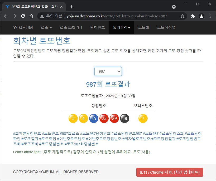Click the Y favicon on the tab
The image size is (216, 181).
(8, 7)
